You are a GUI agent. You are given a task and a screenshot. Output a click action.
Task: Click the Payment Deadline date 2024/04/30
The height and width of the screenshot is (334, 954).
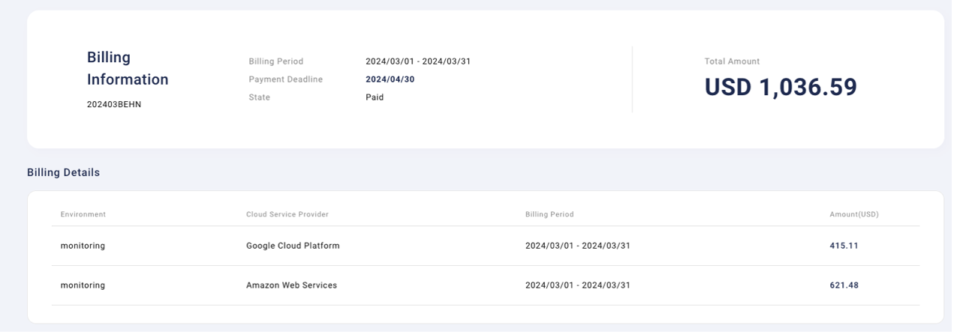pyautogui.click(x=390, y=79)
